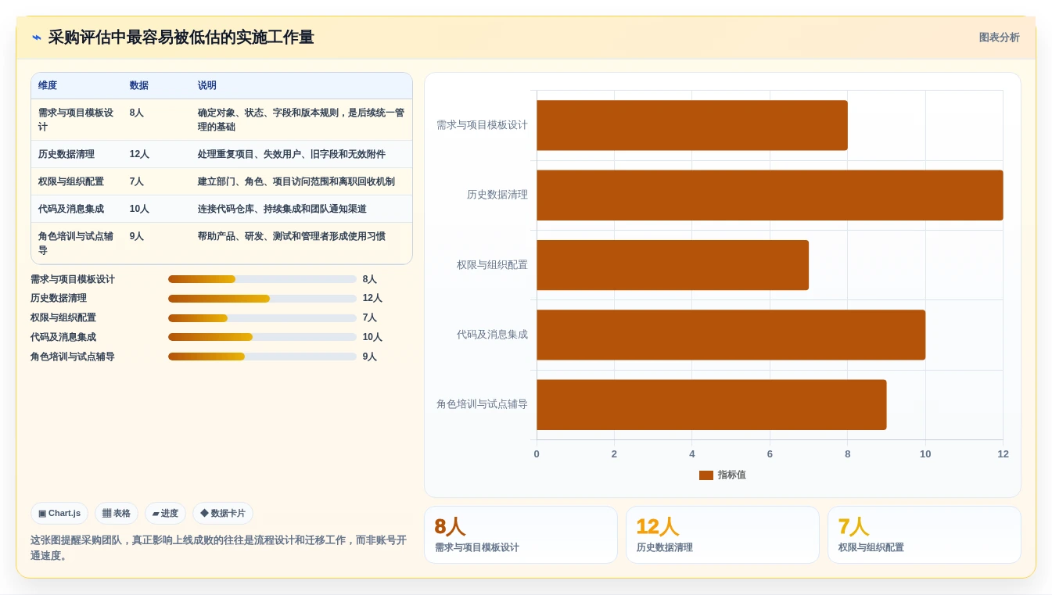Viewport: 1052px width, 595px height.
Task: Click the 图表分析 label in the header
Action: (x=999, y=38)
